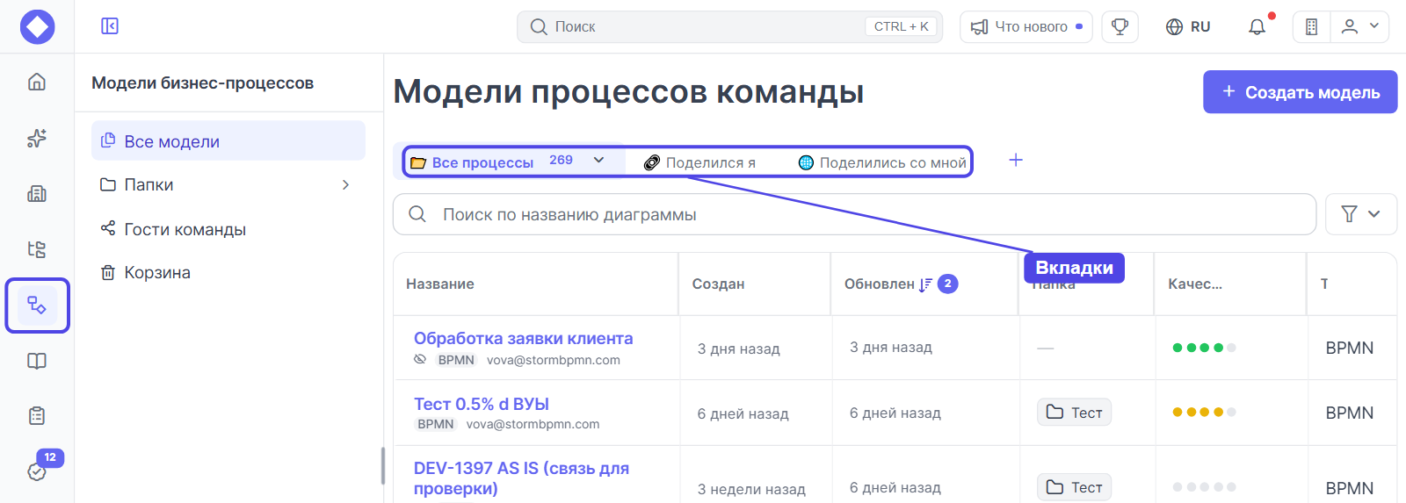Expand the 'Папки' chevron
1406x503 pixels.
[x=345, y=184]
